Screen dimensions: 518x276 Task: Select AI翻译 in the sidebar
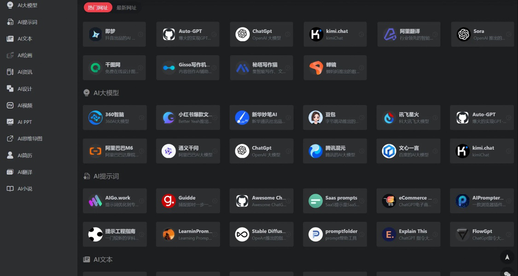click(x=25, y=172)
